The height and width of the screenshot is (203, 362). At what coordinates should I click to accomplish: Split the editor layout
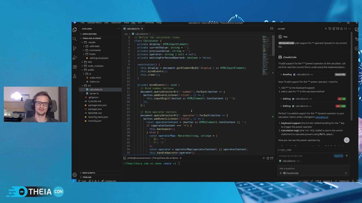[272, 29]
